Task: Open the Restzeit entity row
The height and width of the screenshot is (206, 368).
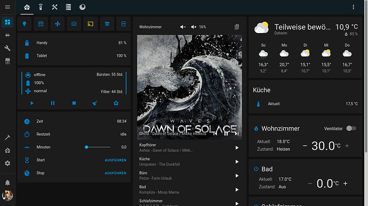Action: tap(74, 134)
